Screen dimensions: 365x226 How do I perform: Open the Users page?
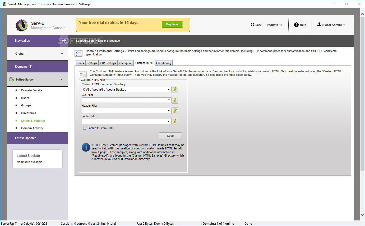tap(25, 98)
